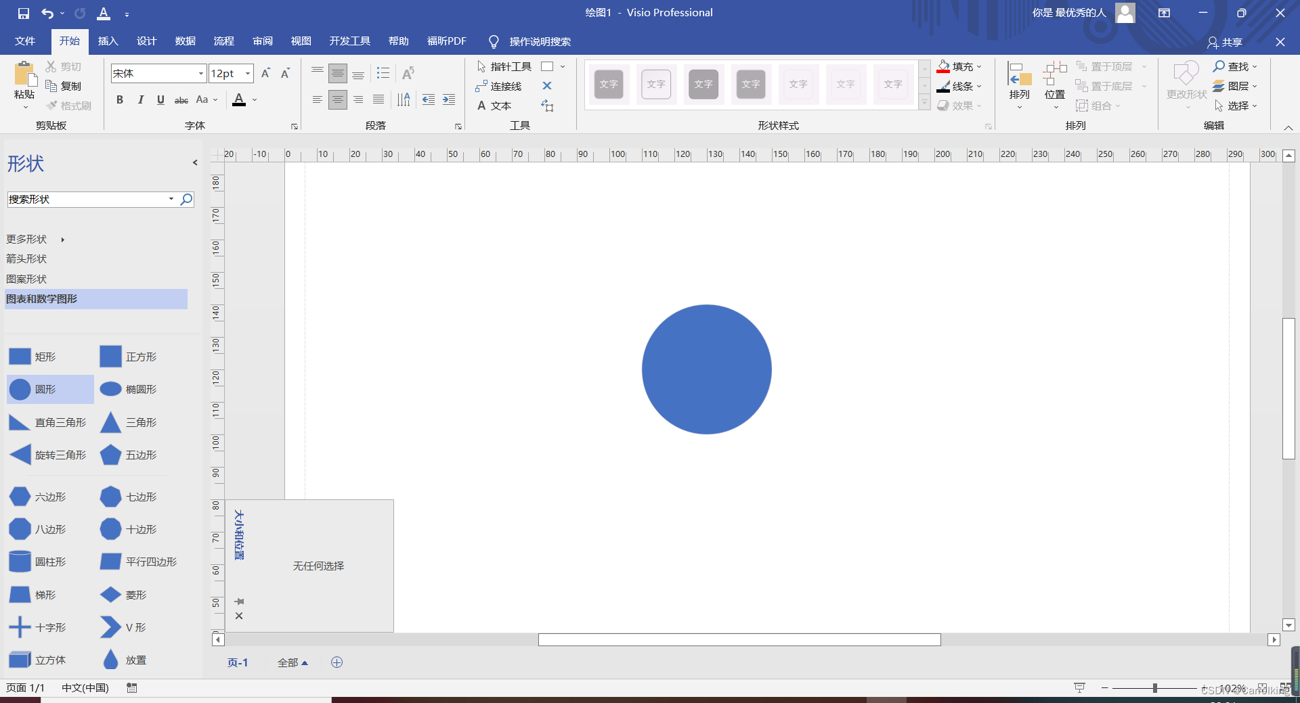1300x703 pixels.
Task: Open the font name dropdown
Action: tap(200, 73)
